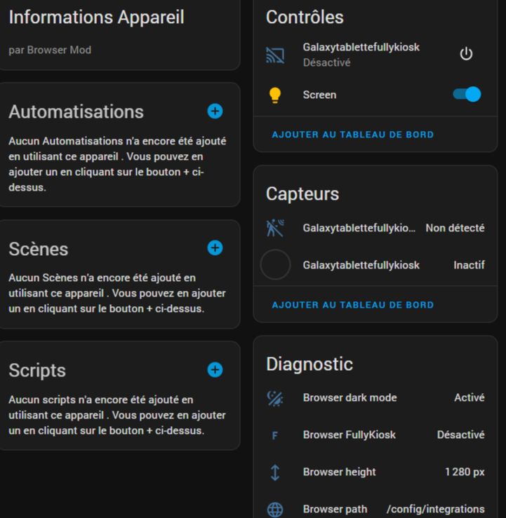Click the F icon for Browser FullyKiosk

275,435
